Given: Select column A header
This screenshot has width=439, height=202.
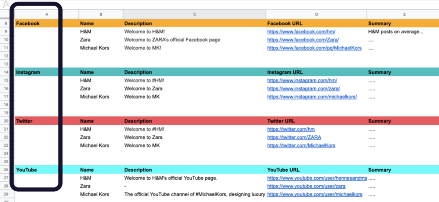Looking at the screenshot, I should pyautogui.click(x=47, y=14).
